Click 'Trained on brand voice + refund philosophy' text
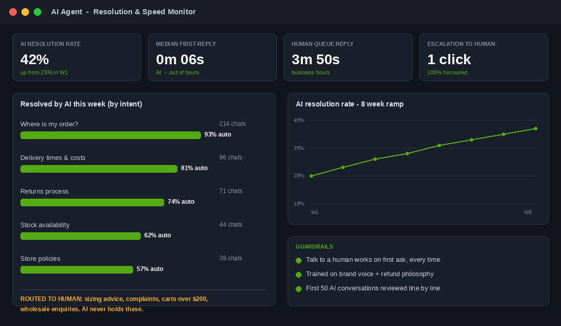The height and width of the screenshot is (326, 561). tap(370, 274)
